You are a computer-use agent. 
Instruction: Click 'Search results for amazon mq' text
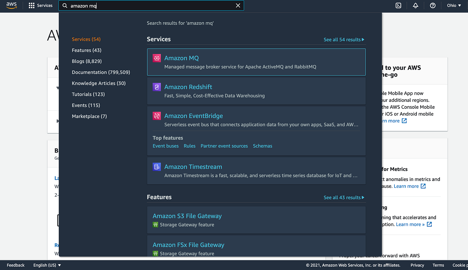[180, 23]
